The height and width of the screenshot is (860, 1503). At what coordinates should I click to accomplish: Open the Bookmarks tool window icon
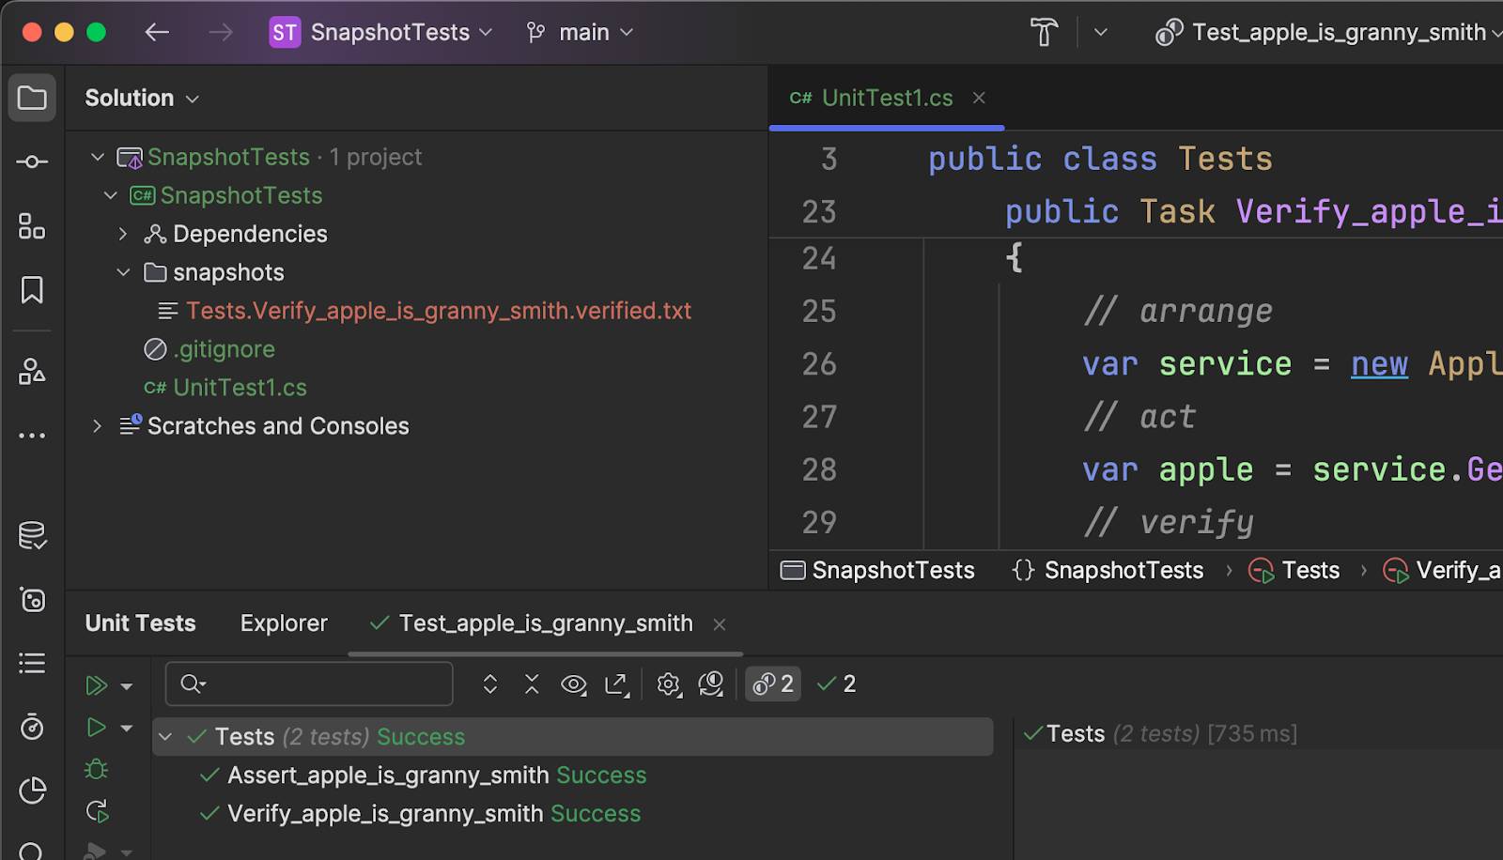[x=32, y=290]
